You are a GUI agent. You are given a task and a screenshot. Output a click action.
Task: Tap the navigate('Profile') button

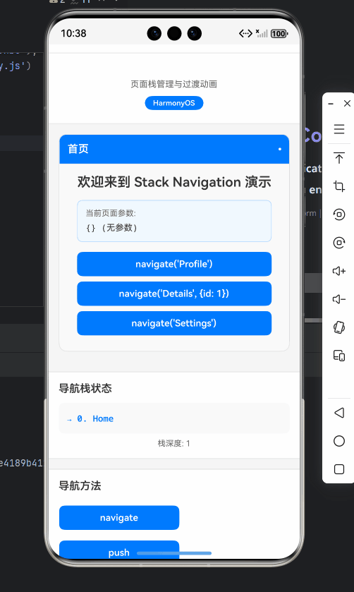click(174, 264)
